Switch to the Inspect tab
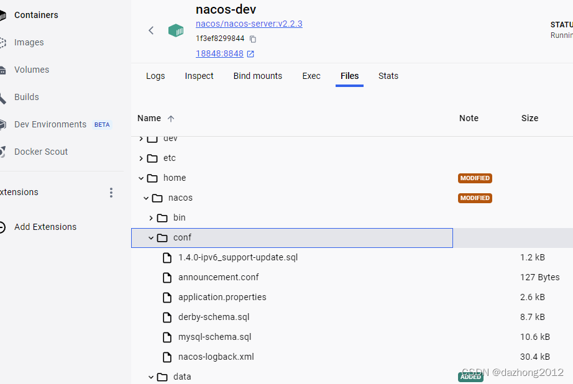 coord(199,76)
